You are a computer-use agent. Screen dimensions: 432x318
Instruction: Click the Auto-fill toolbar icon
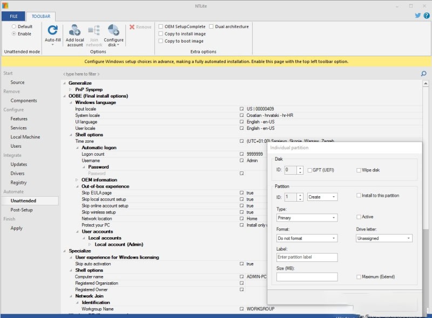pos(52,31)
